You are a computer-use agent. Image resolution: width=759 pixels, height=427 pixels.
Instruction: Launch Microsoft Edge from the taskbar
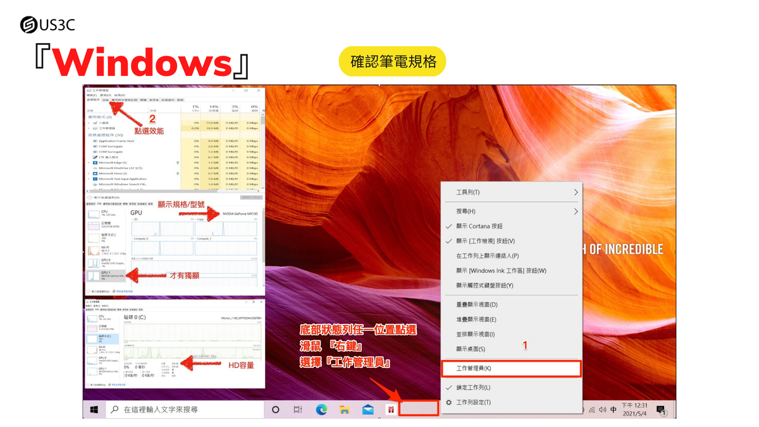(x=321, y=410)
